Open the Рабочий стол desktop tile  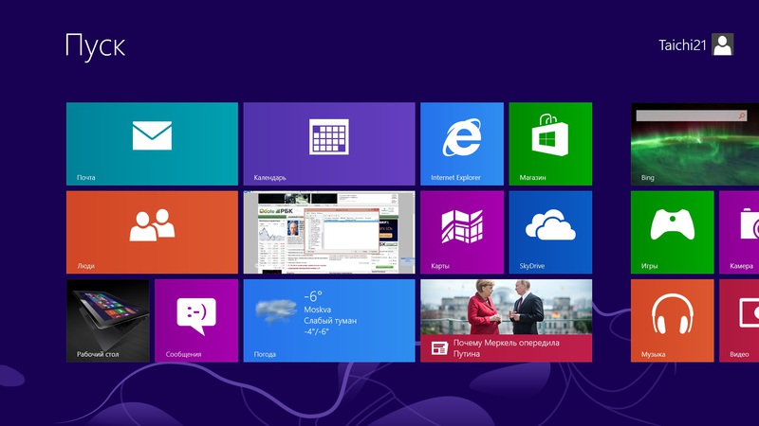108,321
